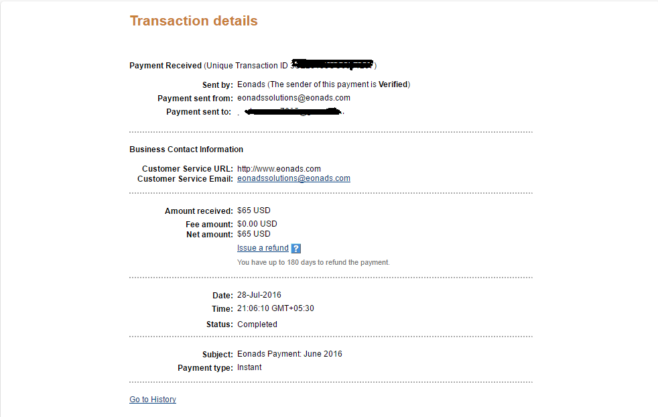Viewport: 658px width, 417px height.
Task: Click the date 28-Jul-2016
Action: click(259, 295)
